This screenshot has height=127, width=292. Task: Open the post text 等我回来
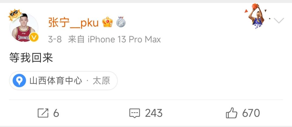(x=31, y=58)
